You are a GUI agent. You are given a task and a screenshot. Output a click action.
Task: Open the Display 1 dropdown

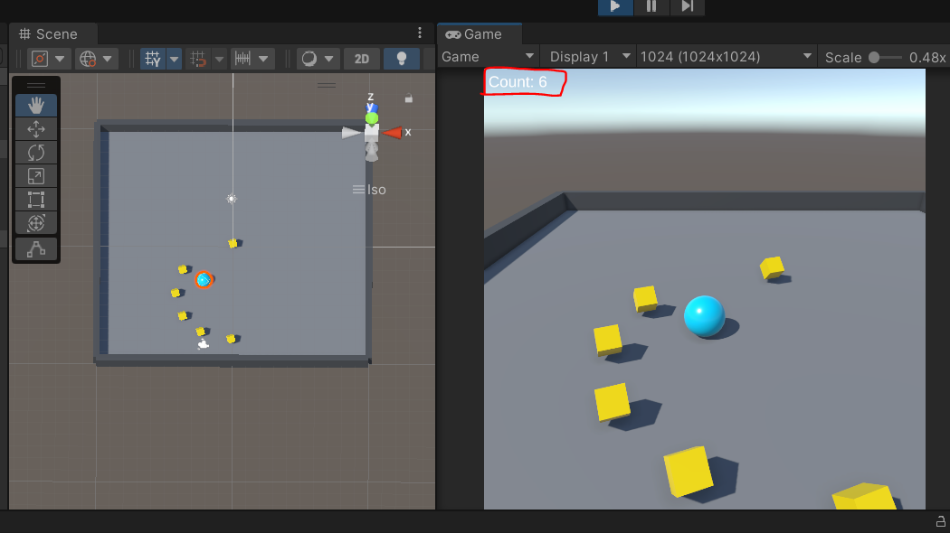[x=588, y=56]
